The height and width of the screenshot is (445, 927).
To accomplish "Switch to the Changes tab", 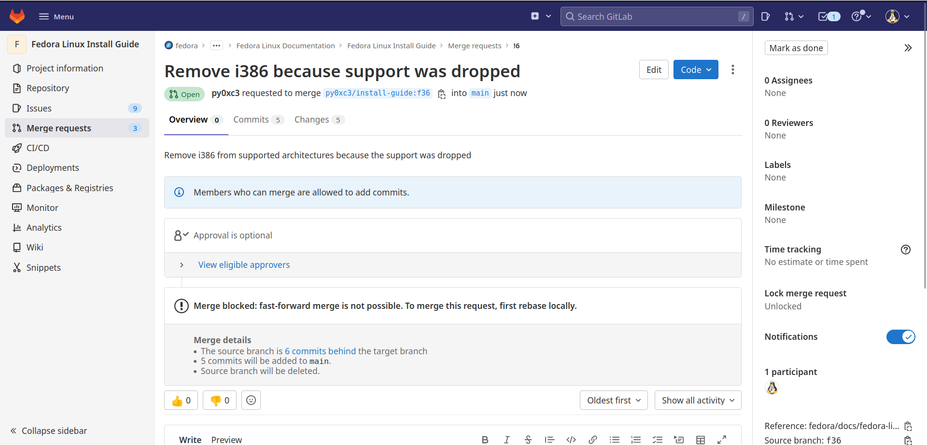I will click(x=319, y=120).
